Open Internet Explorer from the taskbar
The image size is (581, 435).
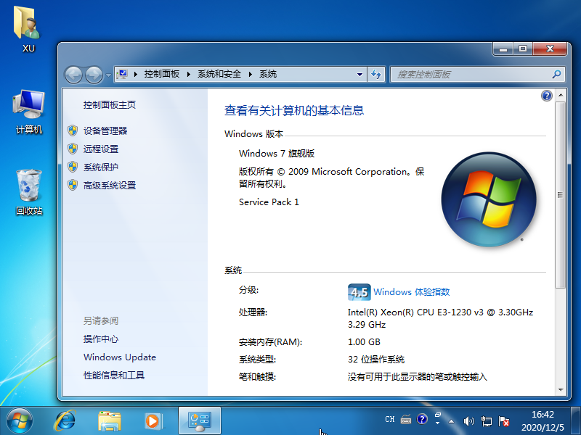tap(65, 420)
